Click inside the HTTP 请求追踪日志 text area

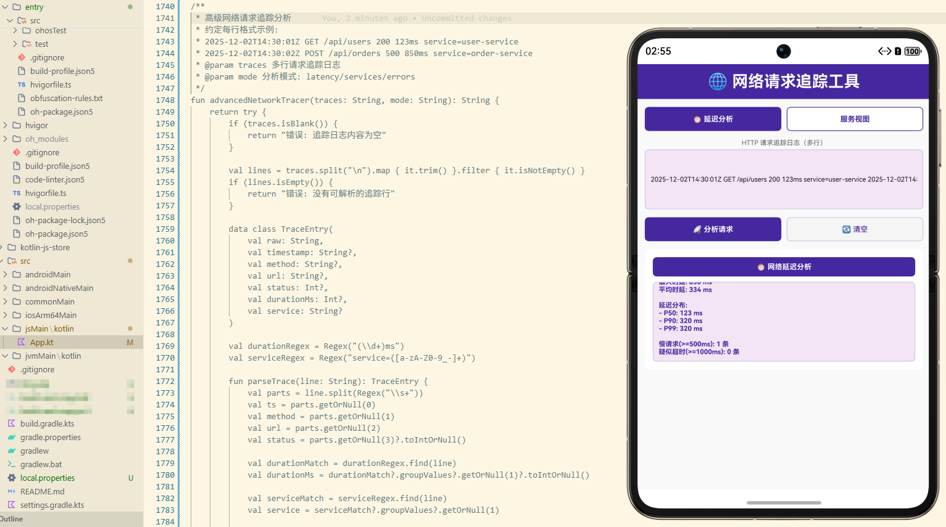pyautogui.click(x=783, y=179)
